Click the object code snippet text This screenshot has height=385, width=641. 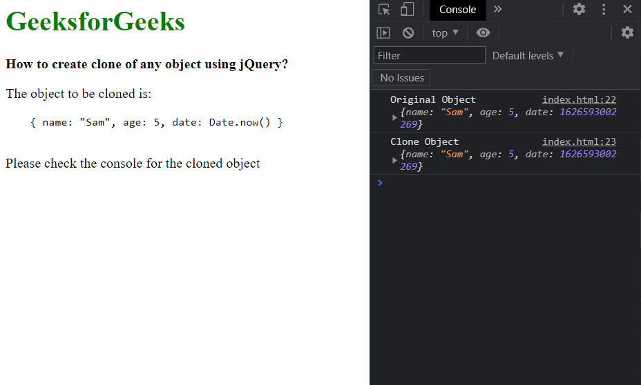(x=157, y=123)
